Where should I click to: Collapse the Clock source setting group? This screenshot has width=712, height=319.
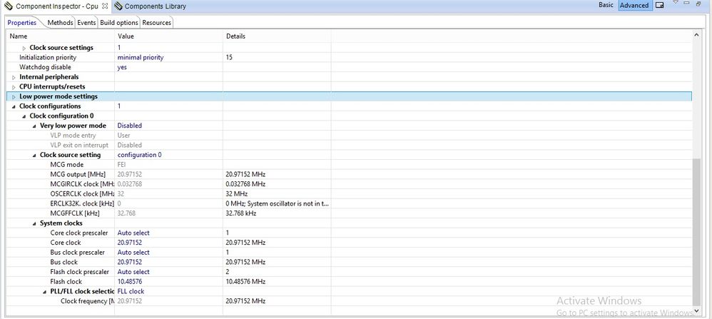pos(34,156)
